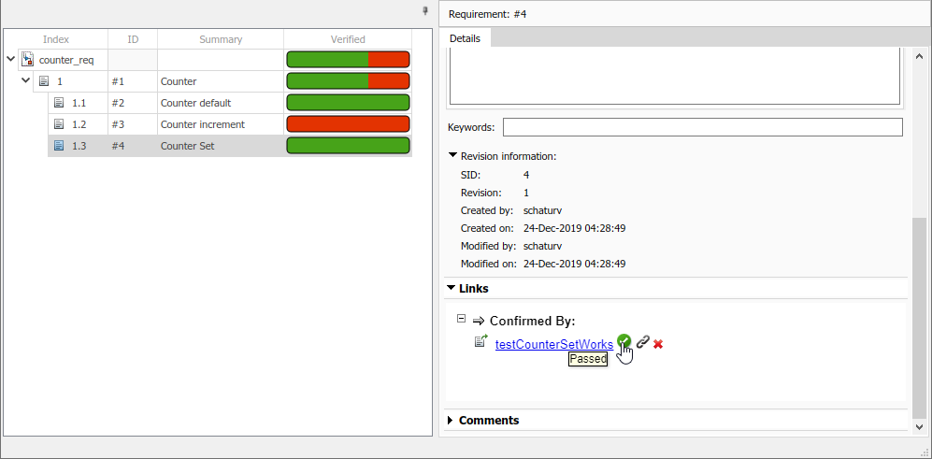Click the SID value 4
932x459 pixels.
[x=526, y=176]
